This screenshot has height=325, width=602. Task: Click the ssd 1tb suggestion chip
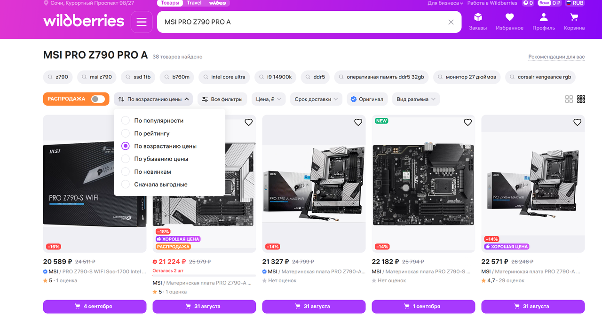pos(138,77)
